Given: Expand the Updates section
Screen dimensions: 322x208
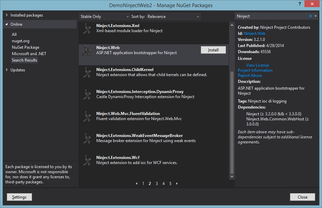Looking at the screenshot, I should (7, 70).
